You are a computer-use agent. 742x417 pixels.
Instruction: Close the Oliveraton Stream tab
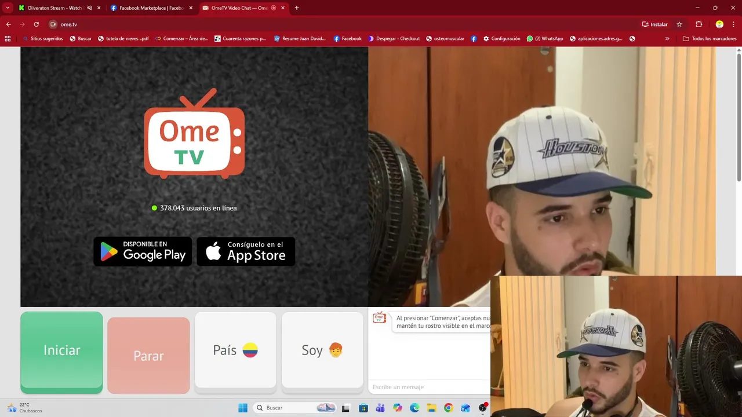click(99, 8)
